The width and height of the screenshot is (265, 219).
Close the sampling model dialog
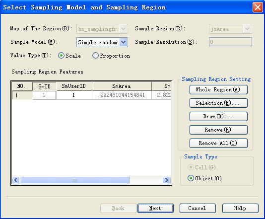coord(258,7)
